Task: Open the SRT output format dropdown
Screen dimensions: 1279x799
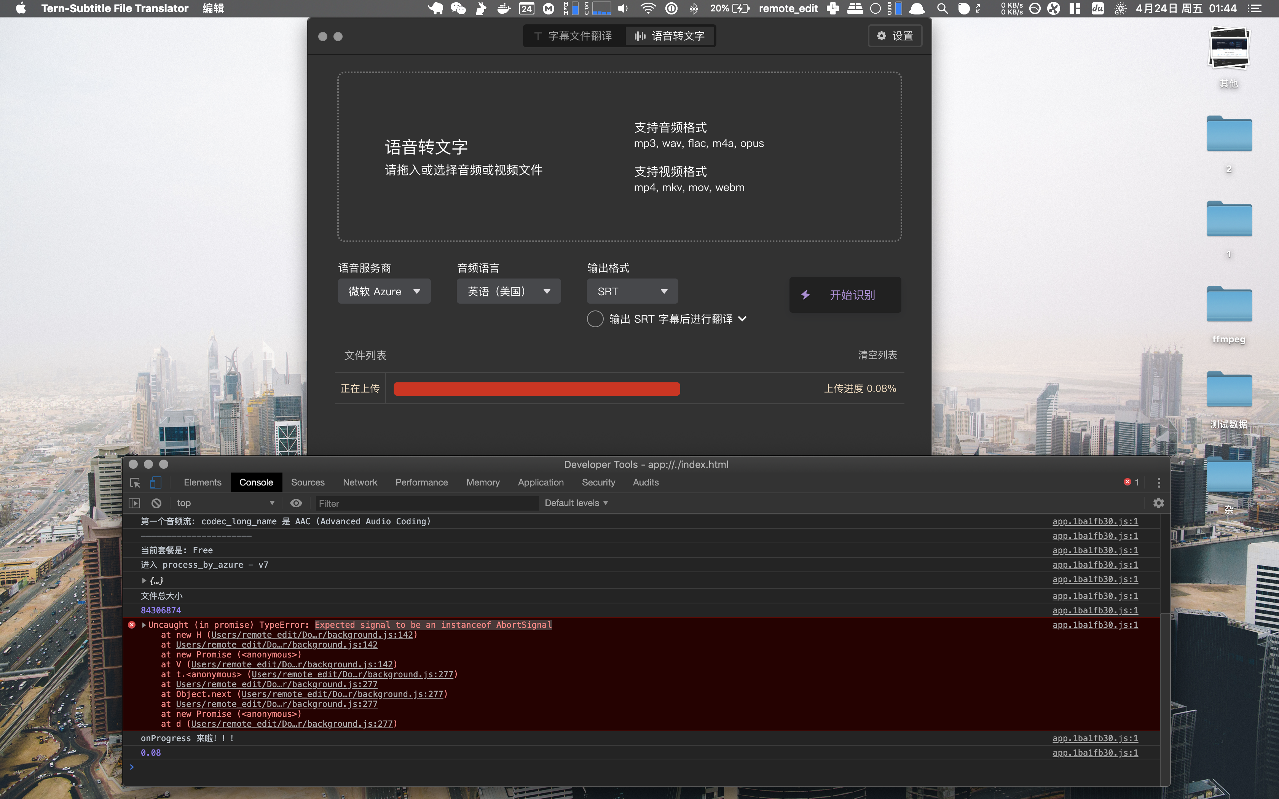Action: (x=632, y=292)
